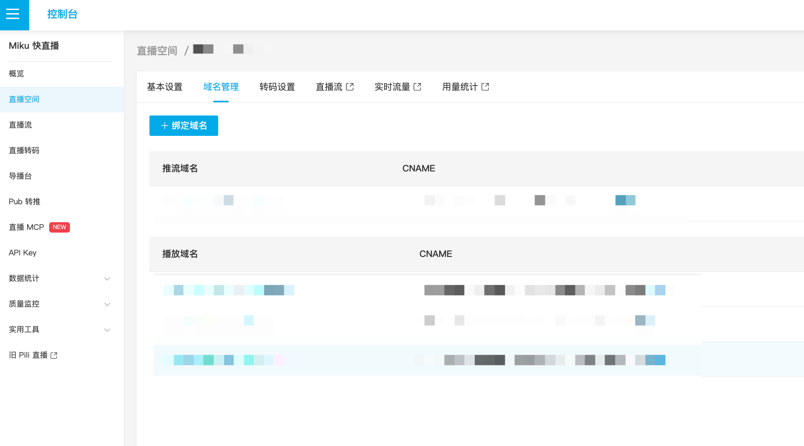Viewport: 804px width, 446px height.
Task: Click external-link icon beside 实时流量 tab
Action: (417, 87)
